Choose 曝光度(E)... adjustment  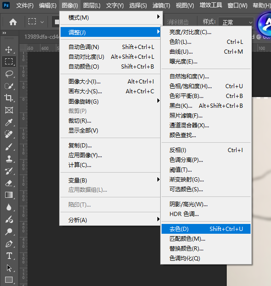point(206,62)
